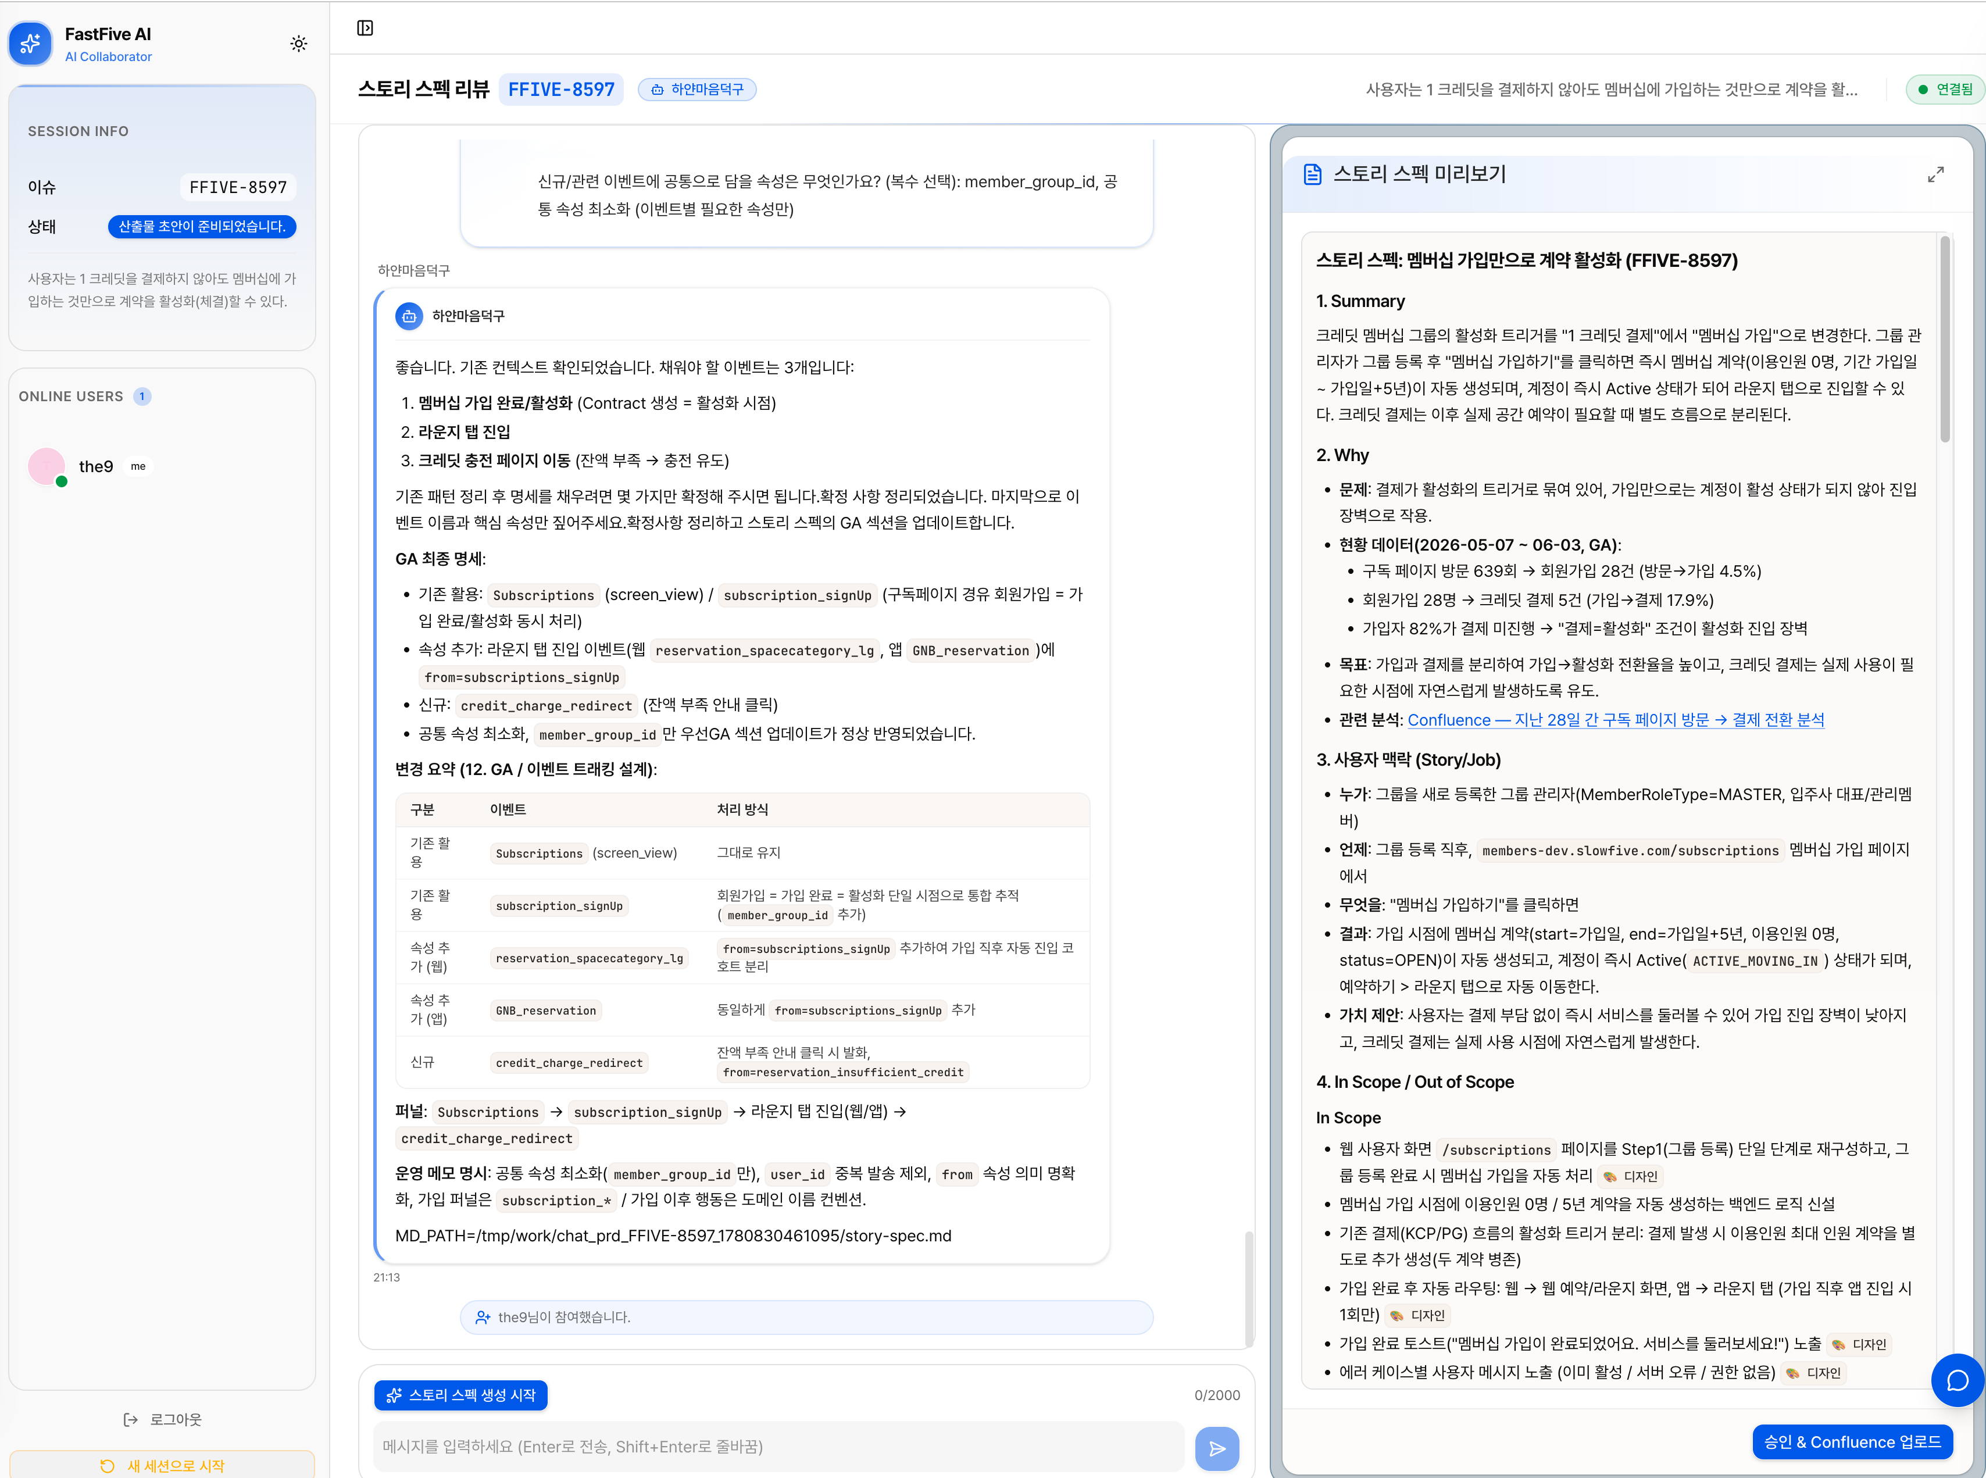Click the 스토리 스펙 리뷰 page title
Screen dimensions: 1986x1478
tap(423, 90)
